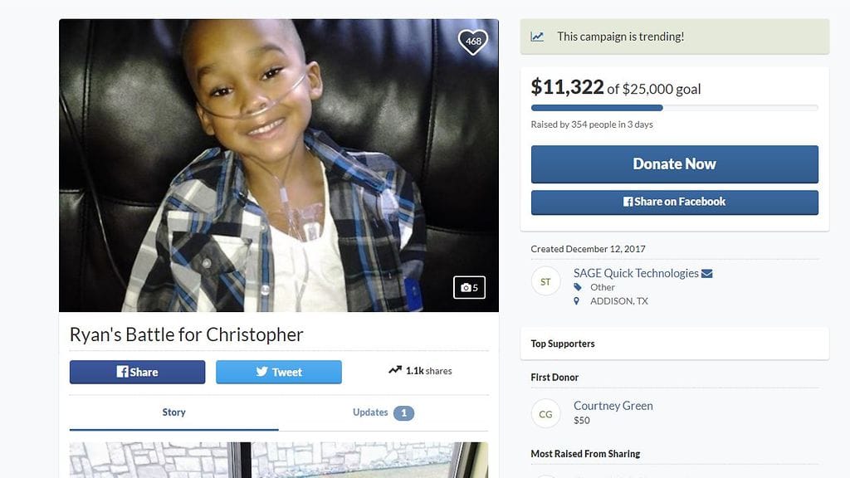Click the Donate Now button

674,163
